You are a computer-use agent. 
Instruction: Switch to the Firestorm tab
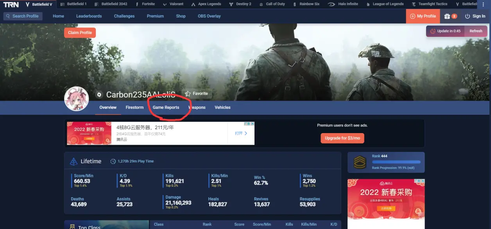pyautogui.click(x=134, y=107)
